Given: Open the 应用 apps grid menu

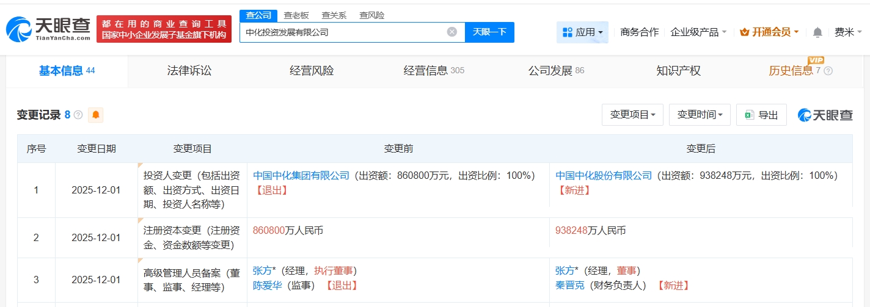Looking at the screenshot, I should (x=582, y=32).
